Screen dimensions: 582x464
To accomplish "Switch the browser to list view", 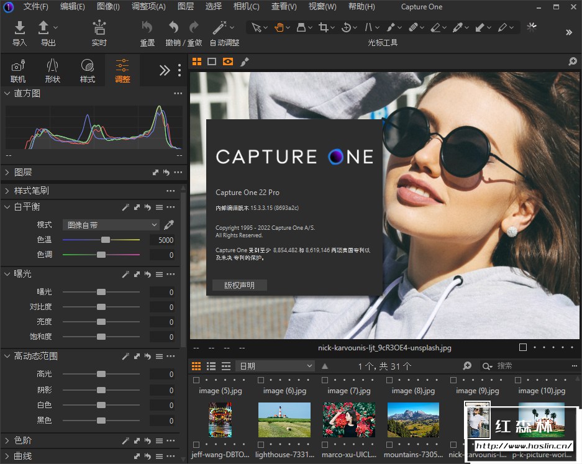I will point(211,366).
